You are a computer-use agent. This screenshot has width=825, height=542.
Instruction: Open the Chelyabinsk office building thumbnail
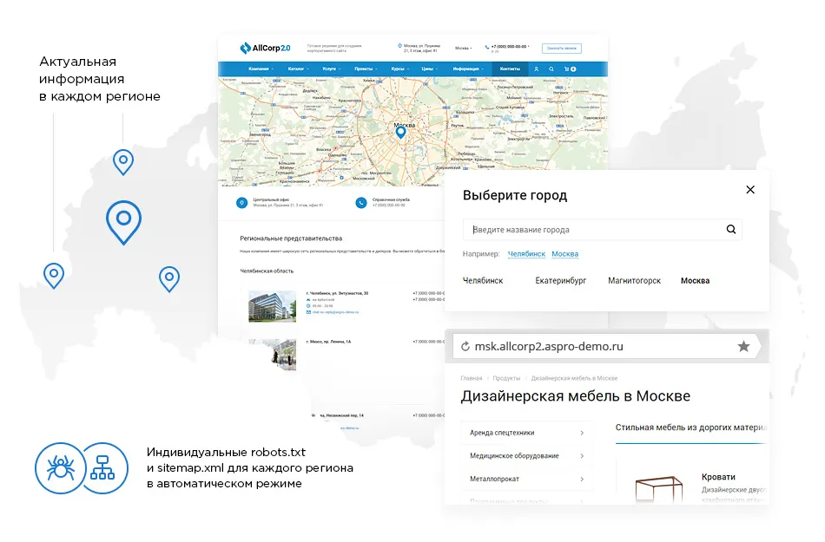pyautogui.click(x=272, y=306)
